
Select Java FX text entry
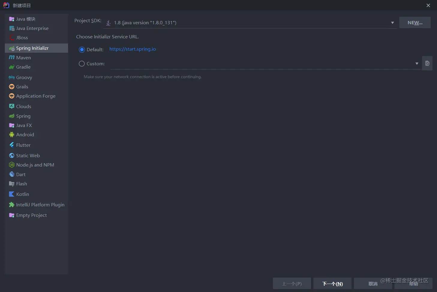tap(24, 125)
